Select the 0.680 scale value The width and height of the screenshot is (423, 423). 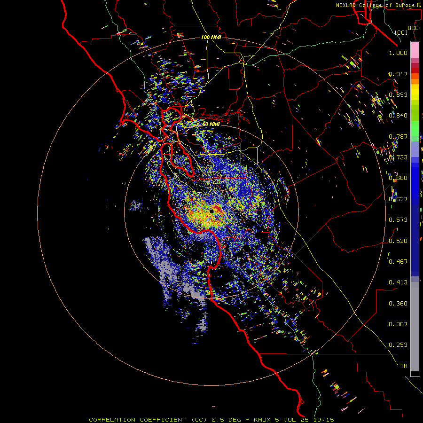click(x=398, y=178)
